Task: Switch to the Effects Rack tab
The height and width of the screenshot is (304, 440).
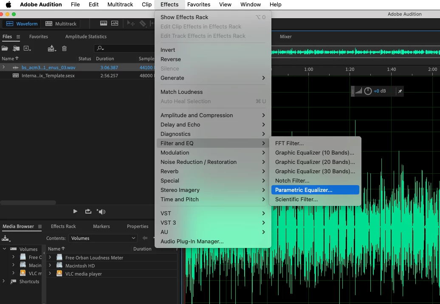Action: click(x=63, y=226)
